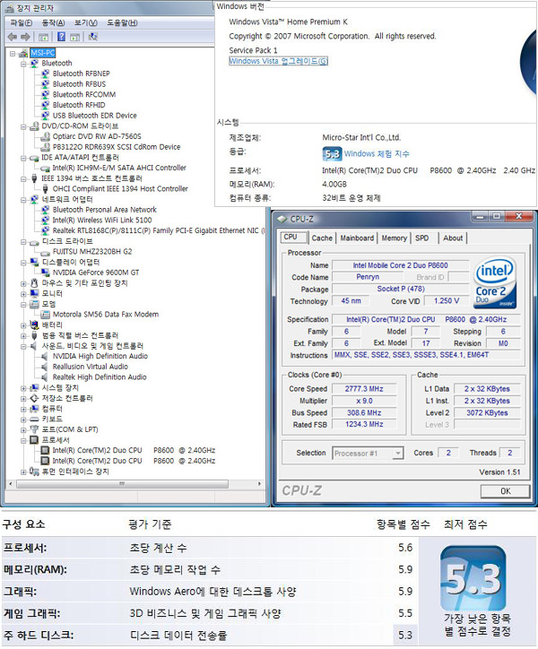This screenshot has width=538, height=649.
Task: Select Realtek RTL8168C Gigabit Ethernet NIC icon
Action: coord(45,230)
